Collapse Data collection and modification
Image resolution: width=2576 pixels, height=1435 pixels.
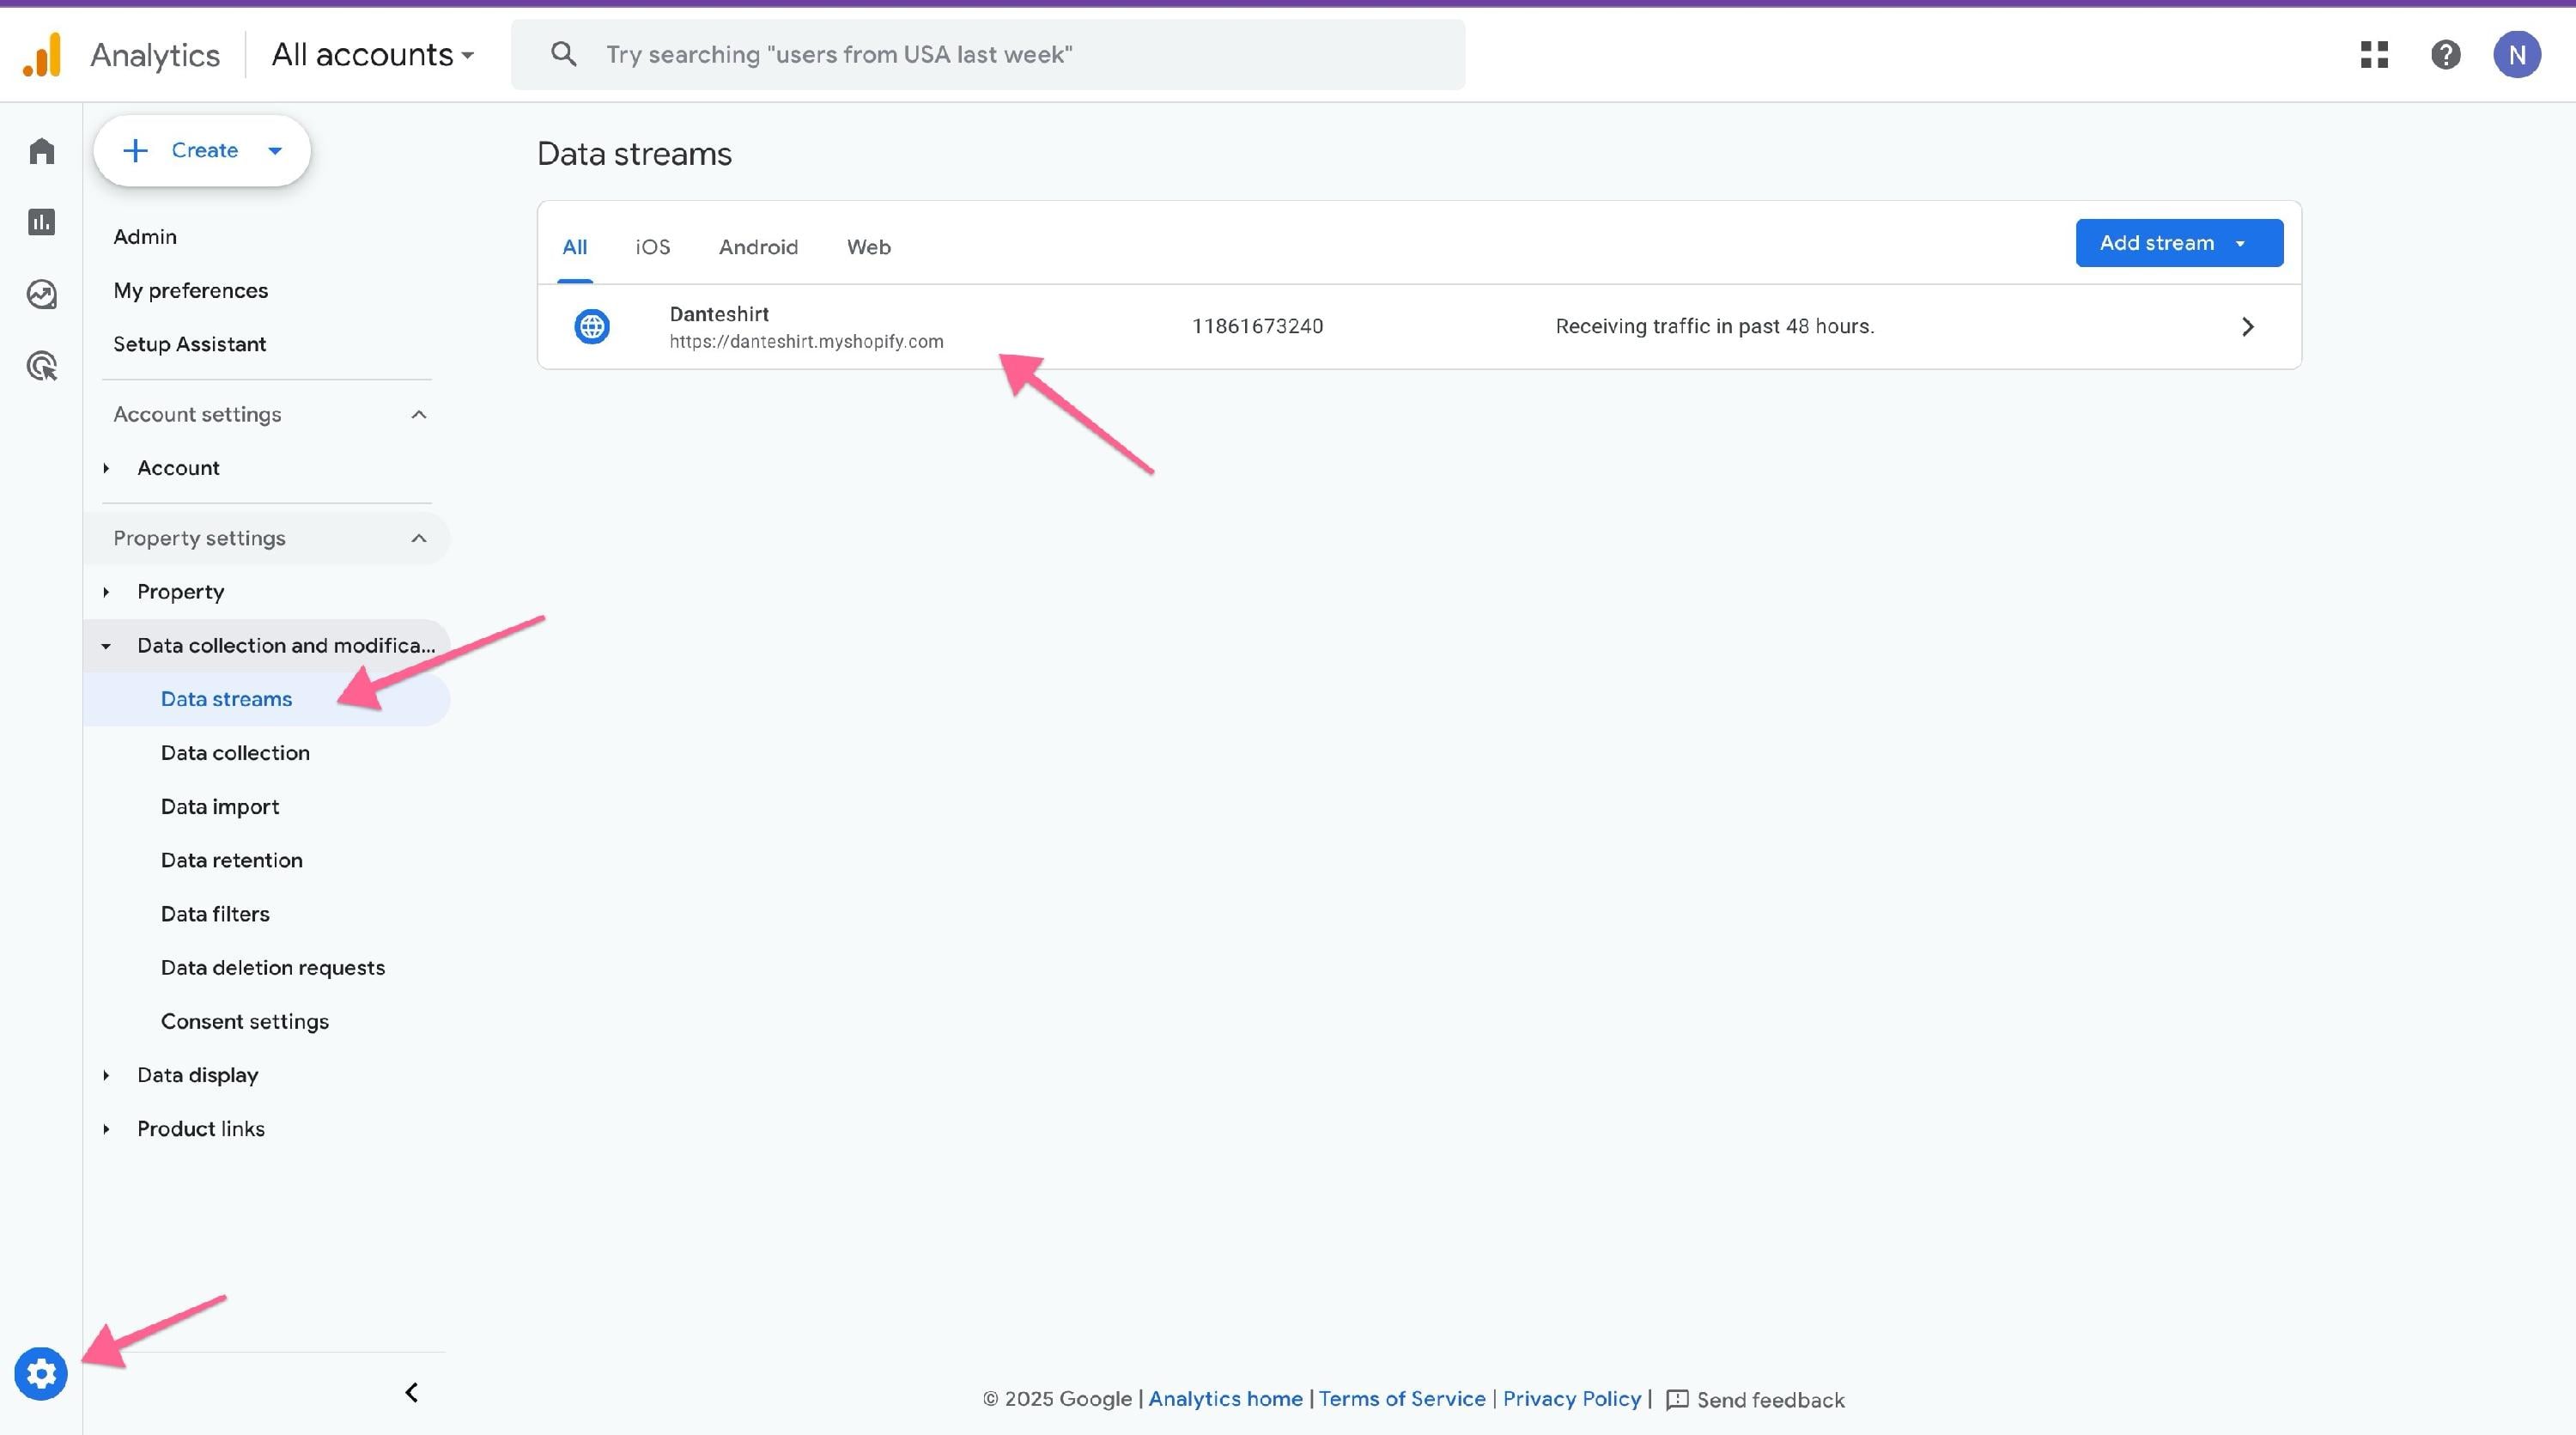click(x=106, y=646)
